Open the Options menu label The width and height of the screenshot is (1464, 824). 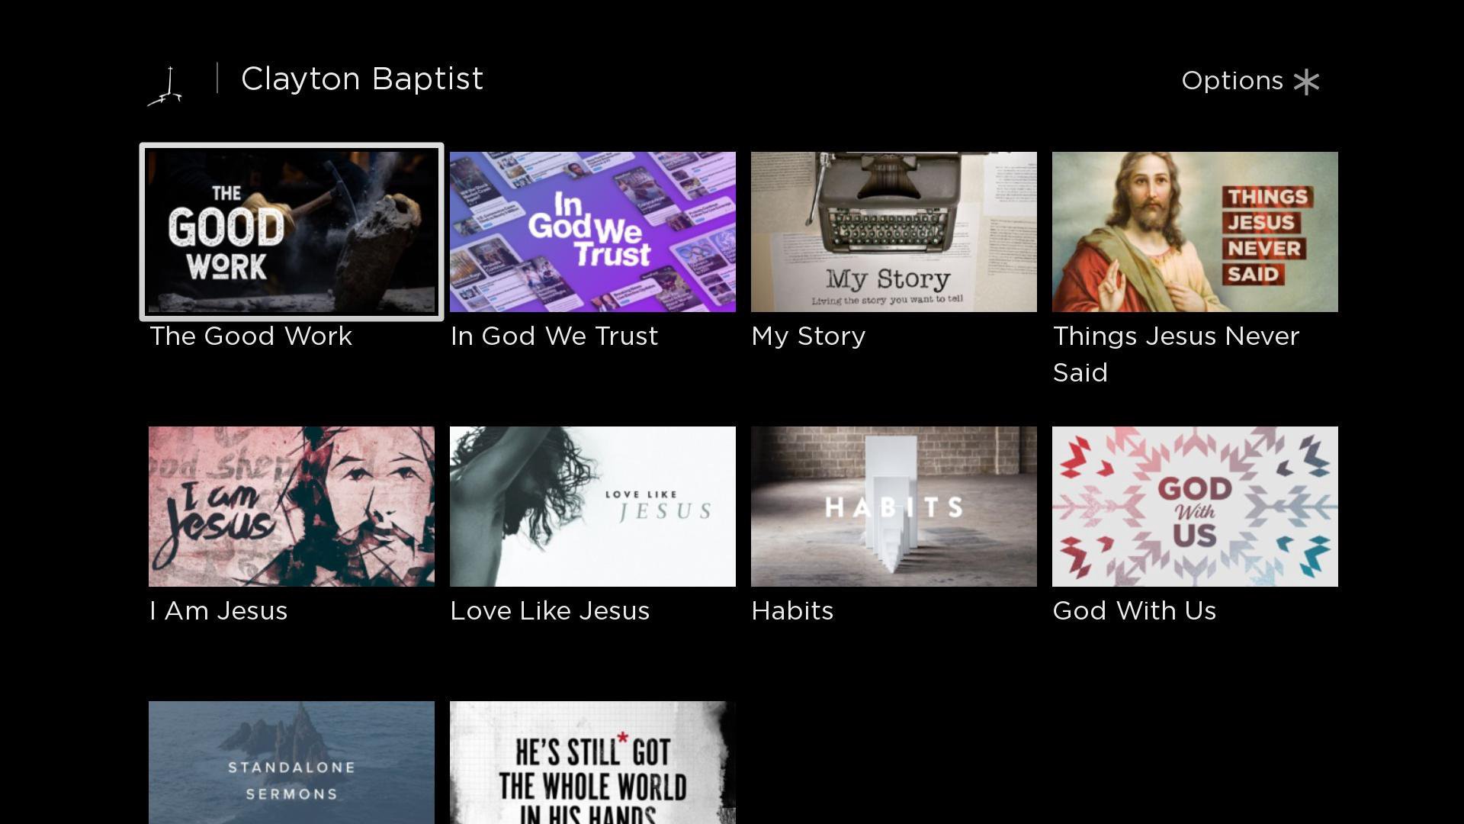tap(1232, 81)
